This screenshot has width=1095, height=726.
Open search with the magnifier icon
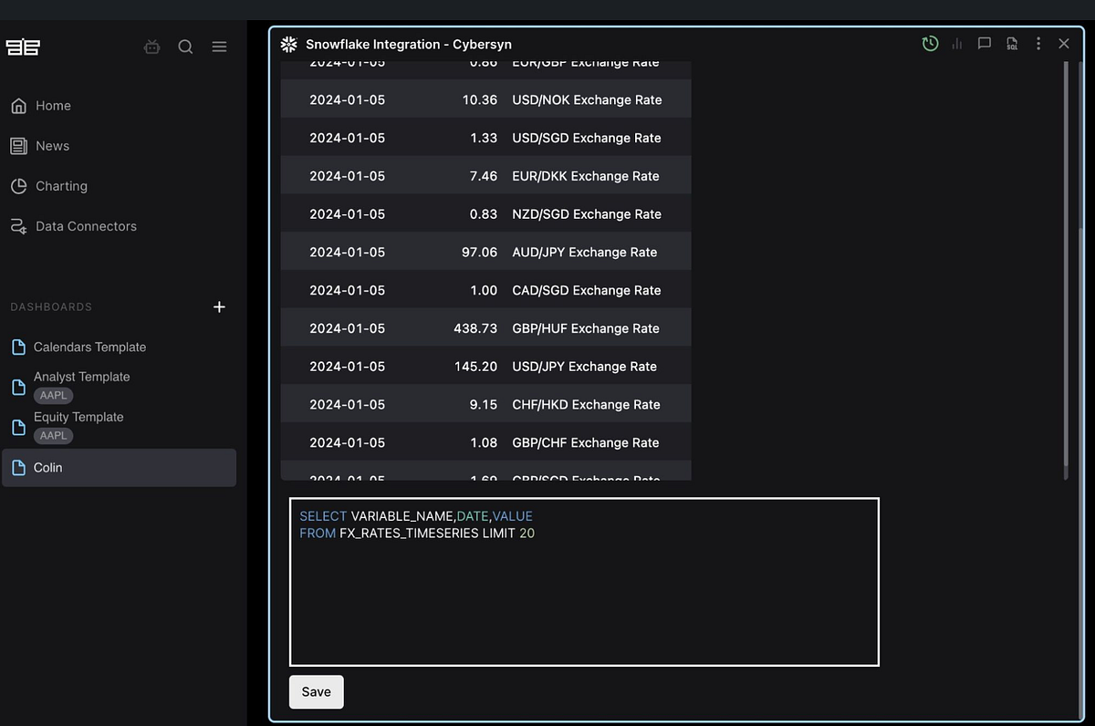pyautogui.click(x=185, y=47)
